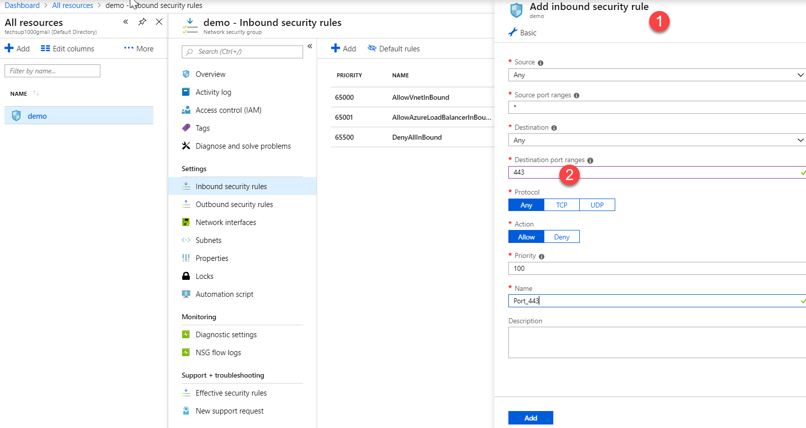Toggle Default rules visibility
Image resolution: width=806 pixels, height=428 pixels.
394,48
